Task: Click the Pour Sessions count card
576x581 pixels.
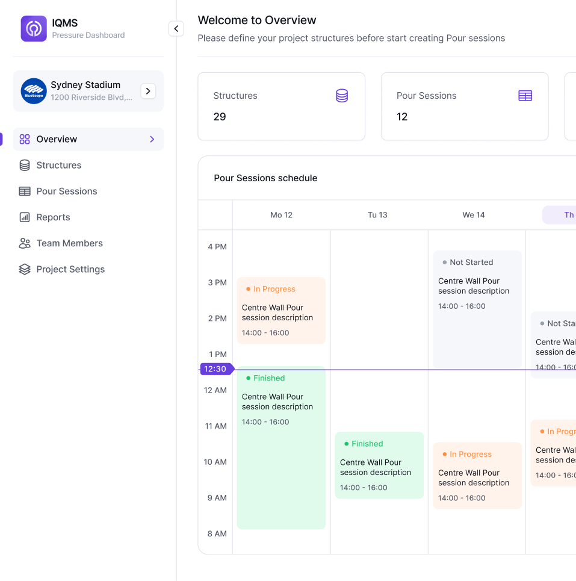Action: tap(465, 107)
